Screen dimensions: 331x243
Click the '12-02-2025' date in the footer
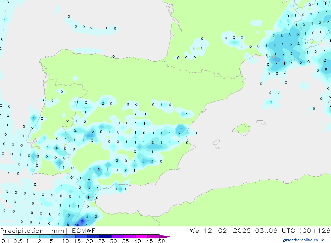point(227,231)
